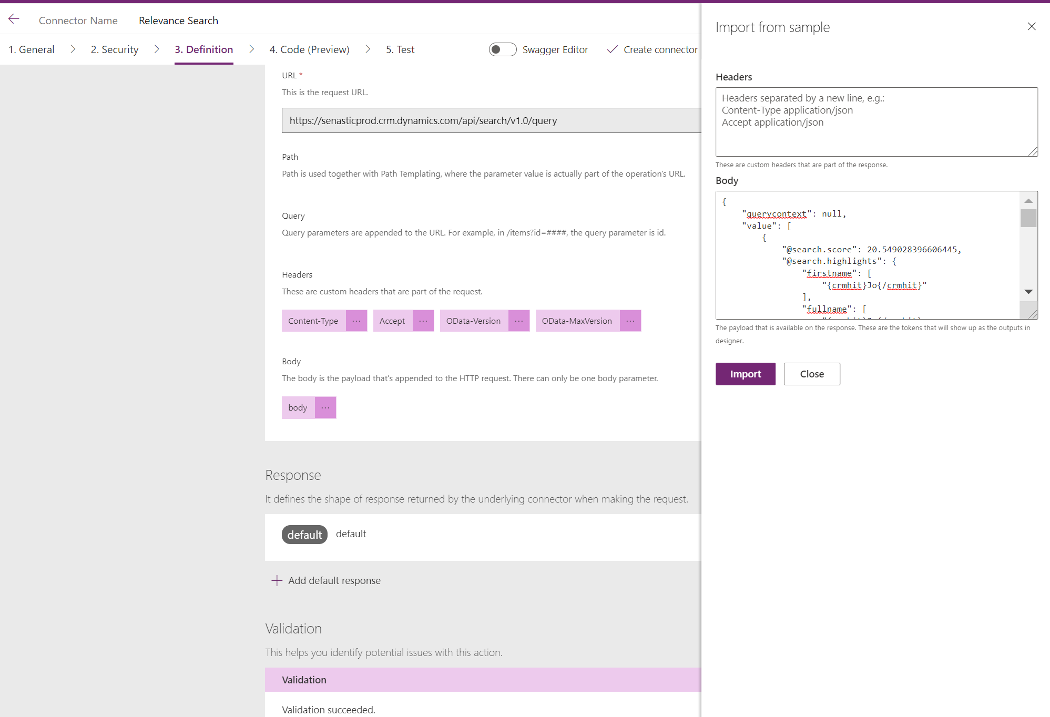Click the Close button in the panel
The width and height of the screenshot is (1050, 717).
811,374
